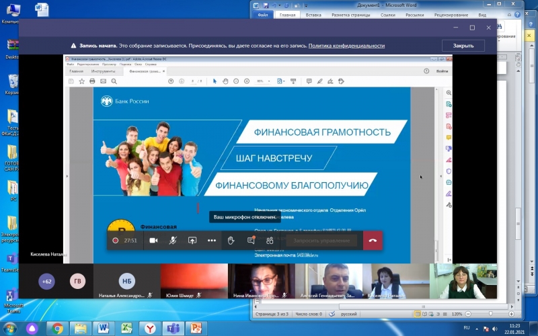Viewport: 538px width, 336px height.
Task: Open Word help question mark icon
Action: click(x=517, y=14)
